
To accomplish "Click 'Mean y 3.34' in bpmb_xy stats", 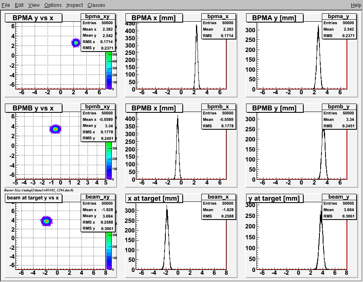I will click(x=98, y=126).
